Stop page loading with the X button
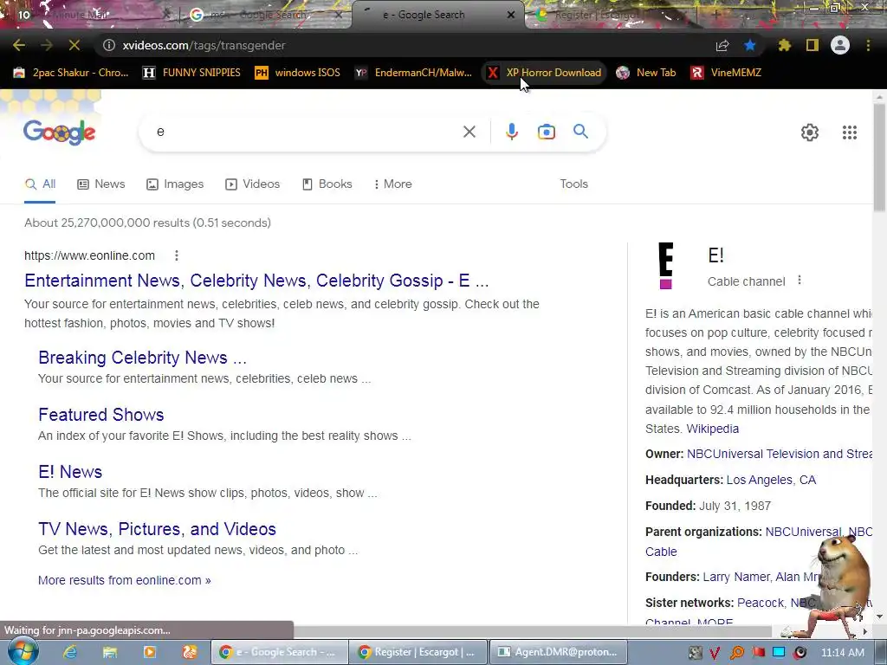887x665 pixels. [x=74, y=45]
